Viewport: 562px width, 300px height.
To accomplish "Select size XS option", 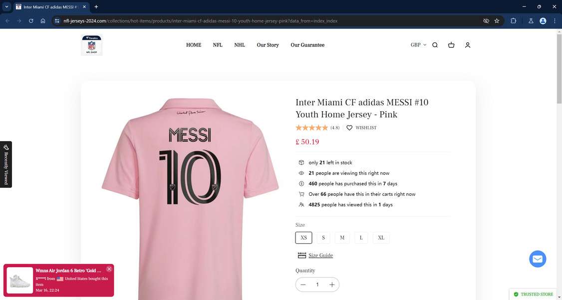I will (303, 238).
